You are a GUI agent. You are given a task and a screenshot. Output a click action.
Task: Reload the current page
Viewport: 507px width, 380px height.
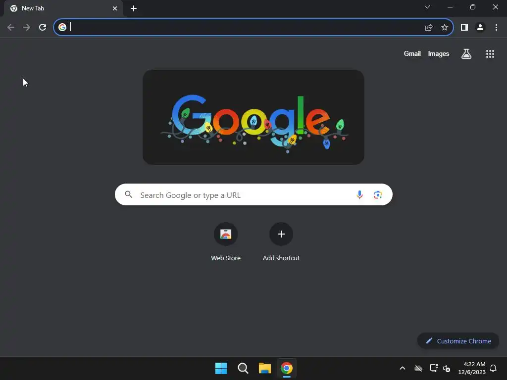point(43,27)
